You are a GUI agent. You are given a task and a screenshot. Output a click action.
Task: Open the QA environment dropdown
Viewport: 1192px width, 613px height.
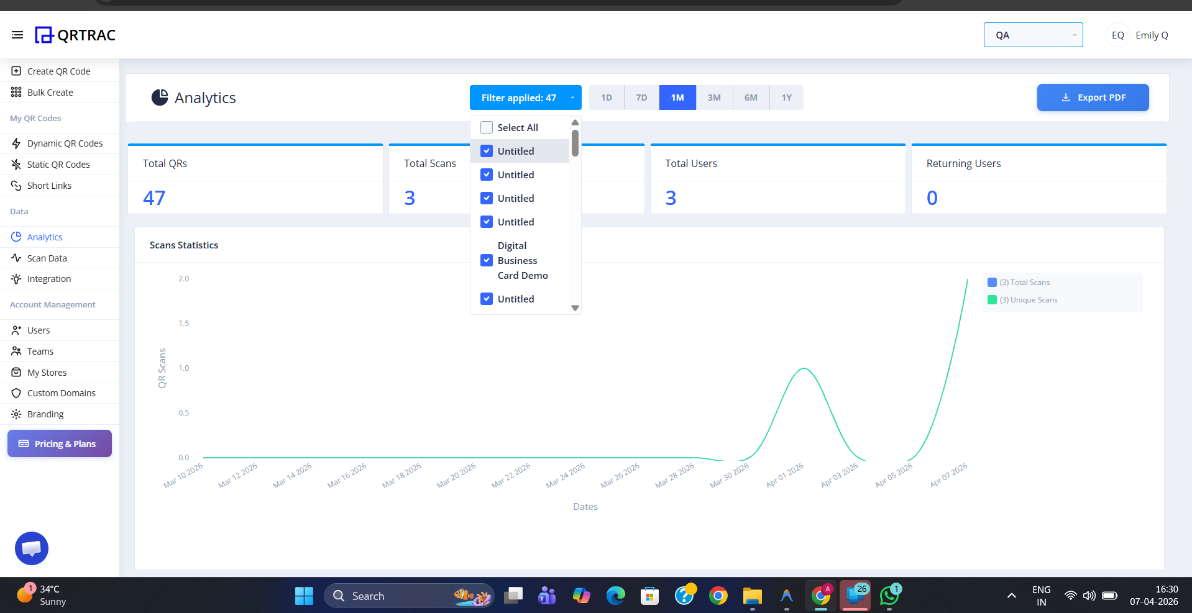tap(1032, 35)
